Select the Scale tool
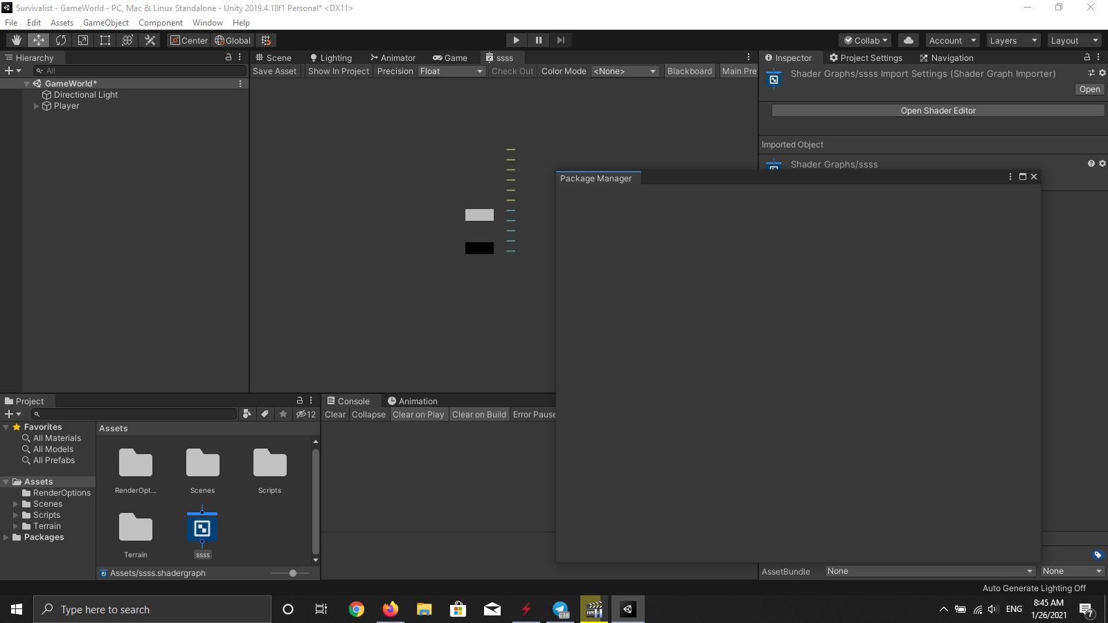The image size is (1108, 623). pyautogui.click(x=83, y=40)
